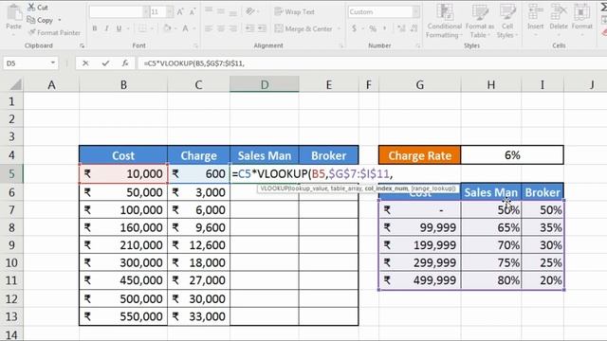This screenshot has height=341, width=607.
Task: Click Align Right icon
Action: [x=232, y=28]
